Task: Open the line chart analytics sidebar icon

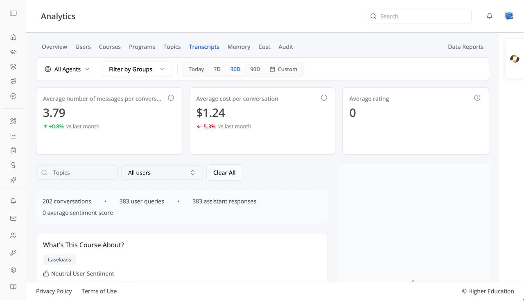Action: 14,136
